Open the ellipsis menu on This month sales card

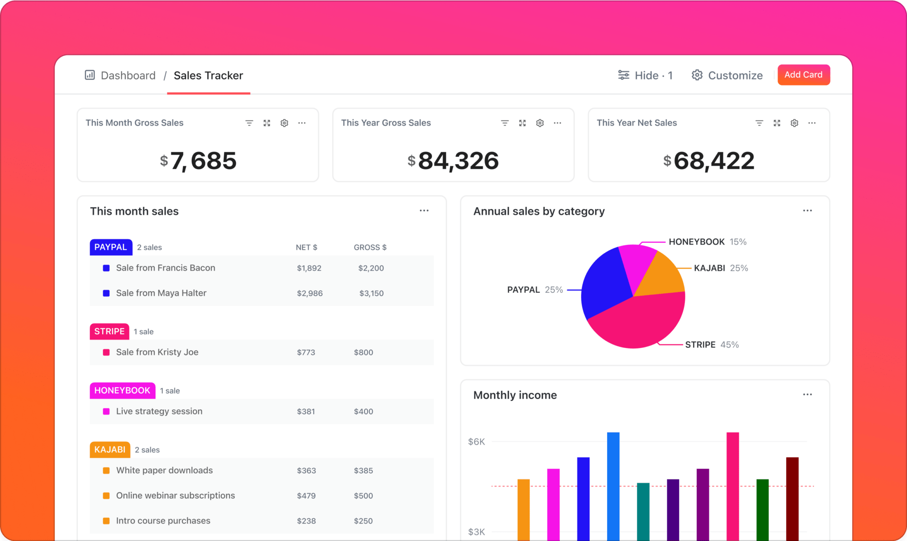tap(424, 211)
